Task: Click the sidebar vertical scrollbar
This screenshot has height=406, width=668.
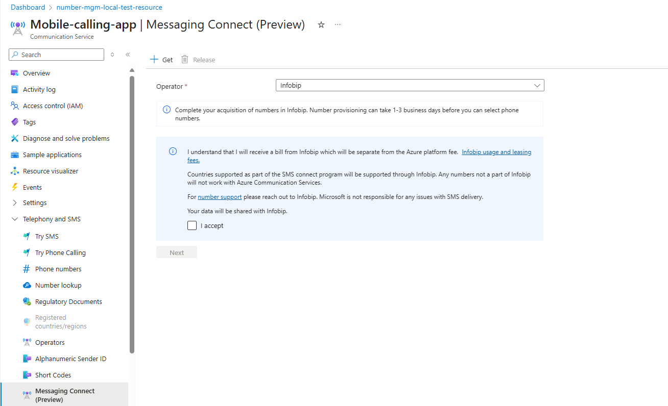Action: (x=132, y=214)
